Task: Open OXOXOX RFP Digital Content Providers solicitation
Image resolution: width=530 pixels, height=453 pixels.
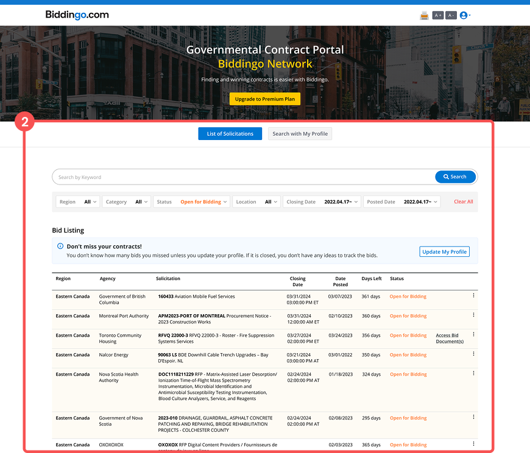Action: (217, 446)
